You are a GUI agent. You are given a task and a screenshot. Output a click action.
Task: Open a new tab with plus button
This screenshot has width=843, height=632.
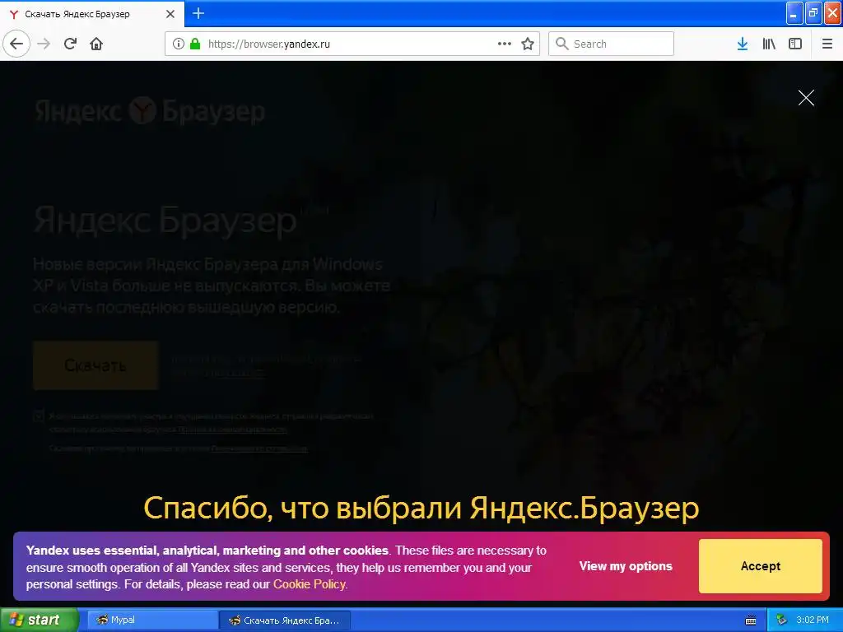[x=198, y=13]
